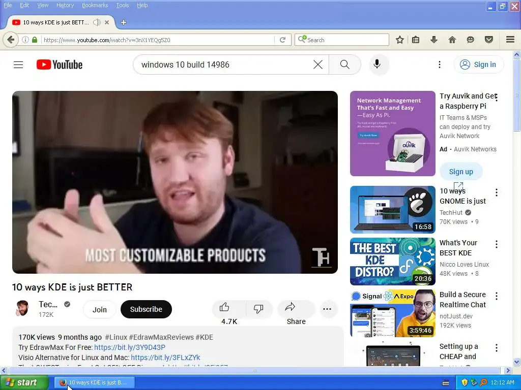Show site information icon in address bar
This screenshot has width=521, height=390.
coord(25,40)
